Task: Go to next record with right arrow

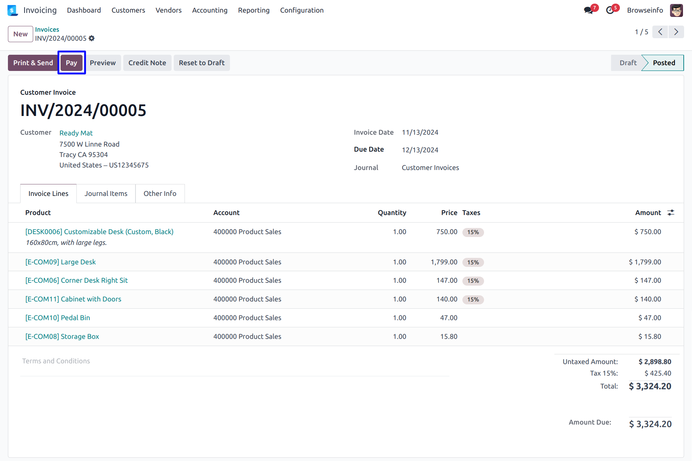Action: coord(676,32)
